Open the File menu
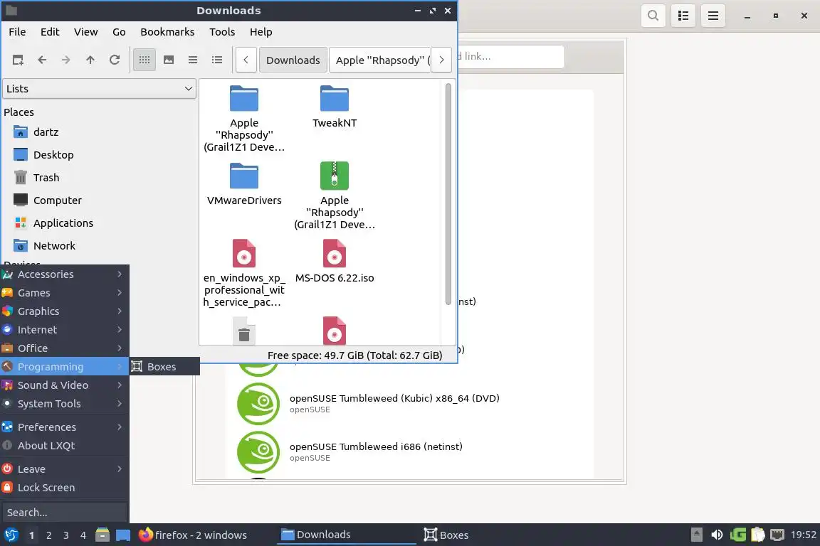Viewport: 820px width, 546px height. 17,32
